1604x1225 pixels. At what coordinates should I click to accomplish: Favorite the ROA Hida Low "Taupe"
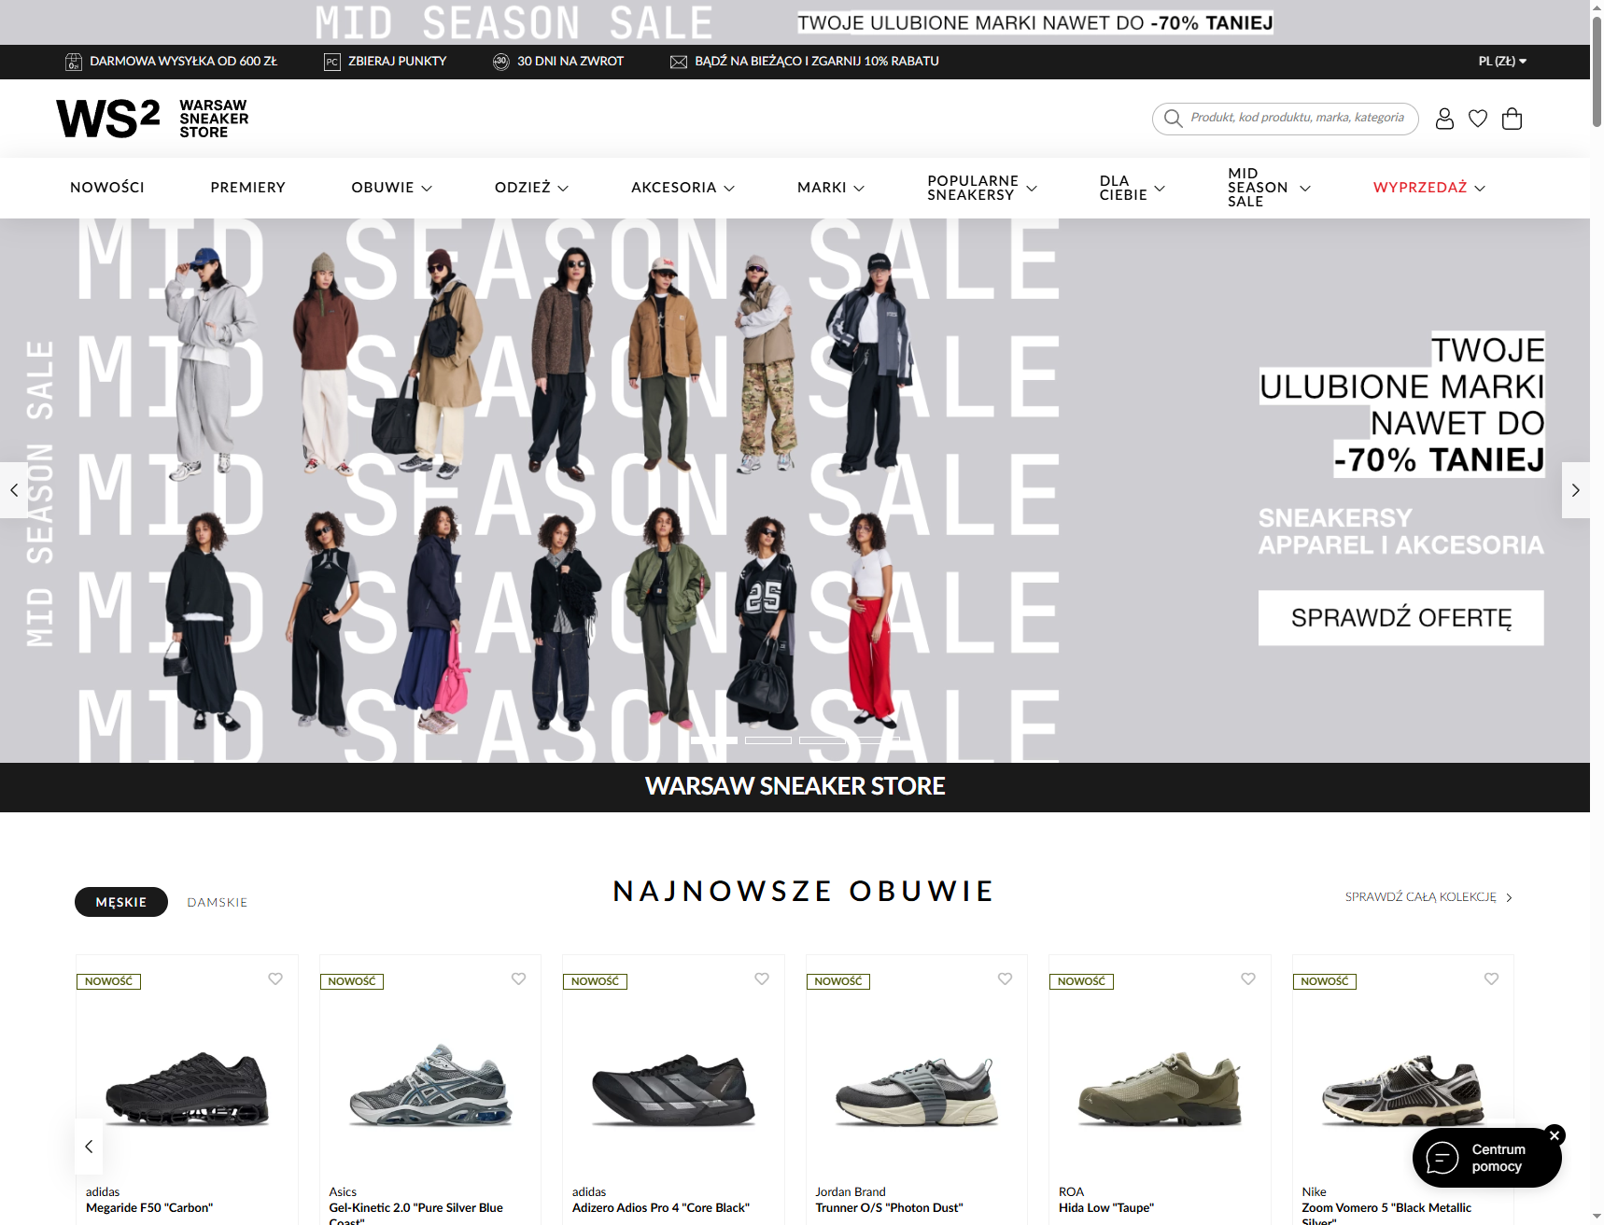pyautogui.click(x=1248, y=979)
